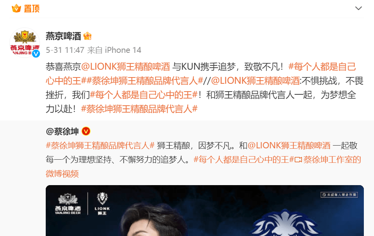
Task: Click the video camera icon before 蔡徐坤工作室
Action: (299, 160)
